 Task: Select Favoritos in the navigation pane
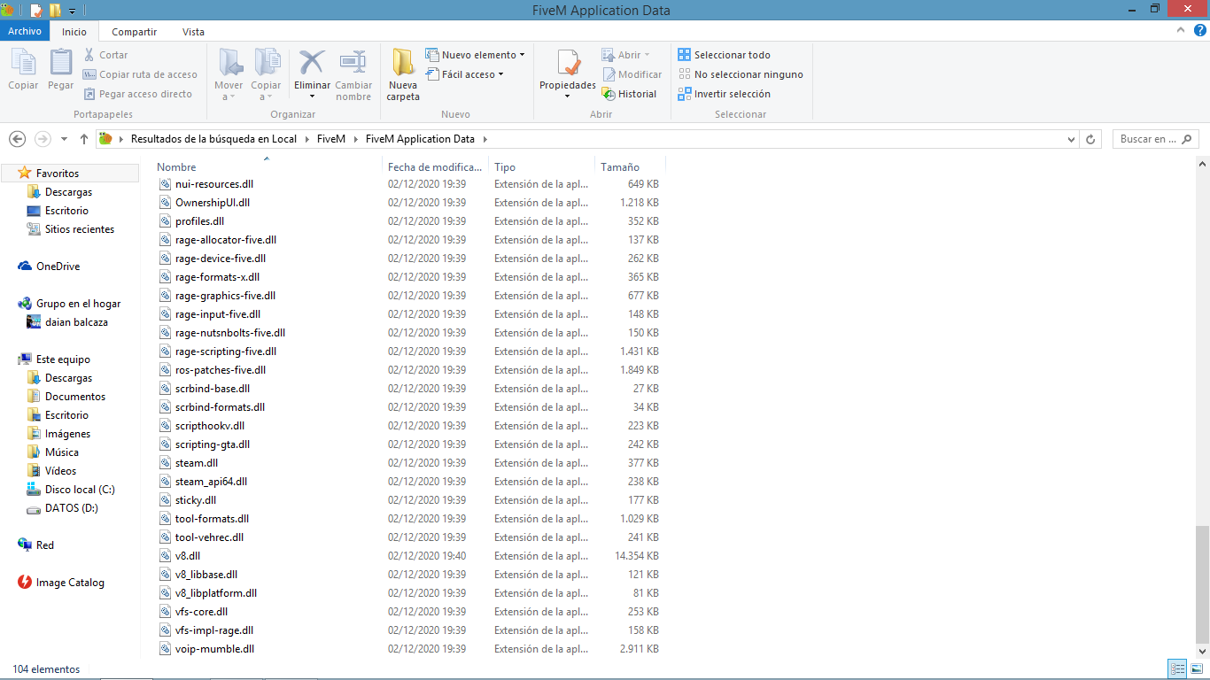58,174
